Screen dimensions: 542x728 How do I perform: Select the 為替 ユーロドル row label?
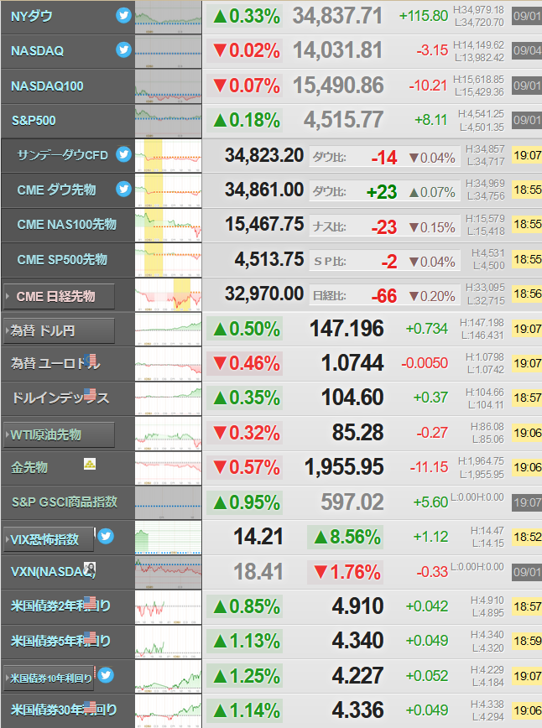pyautogui.click(x=55, y=362)
